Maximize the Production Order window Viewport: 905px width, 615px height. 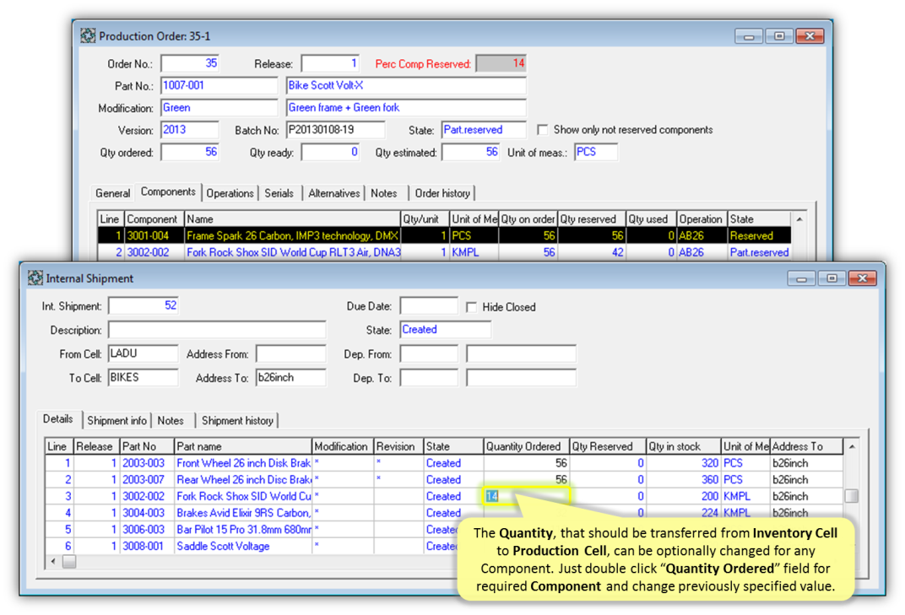[x=778, y=36]
